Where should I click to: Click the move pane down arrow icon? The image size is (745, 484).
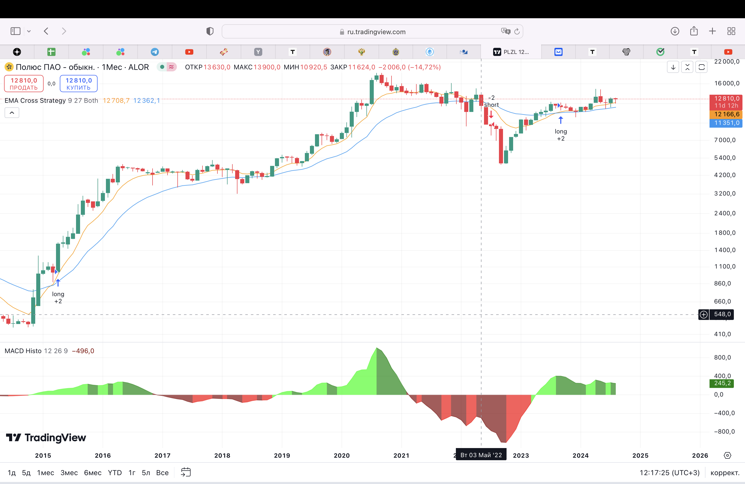(x=673, y=67)
